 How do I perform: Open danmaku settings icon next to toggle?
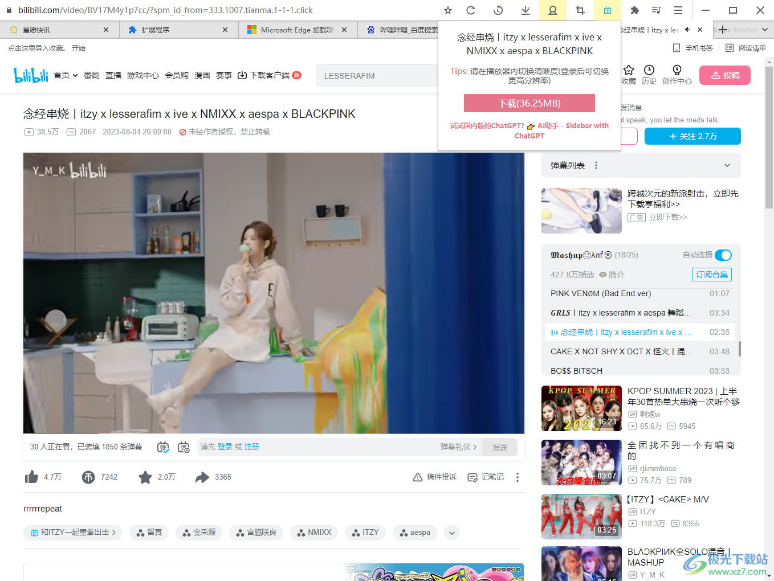184,447
